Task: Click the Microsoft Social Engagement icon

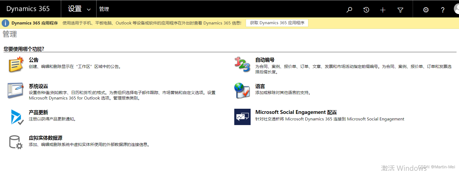Action: 242,117
